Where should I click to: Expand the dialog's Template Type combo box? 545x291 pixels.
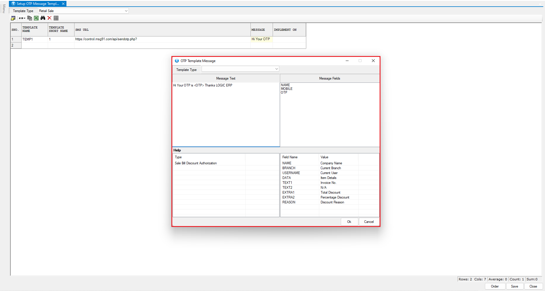(276, 69)
